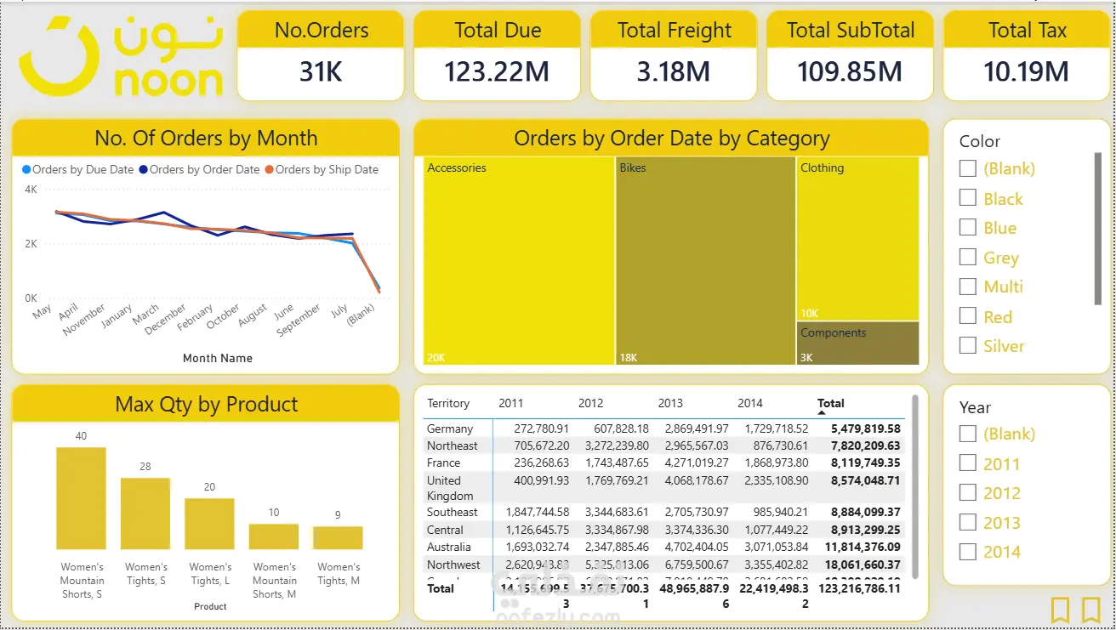Click the Components treemap block
Screen dimensions: 1116x630
858,343
